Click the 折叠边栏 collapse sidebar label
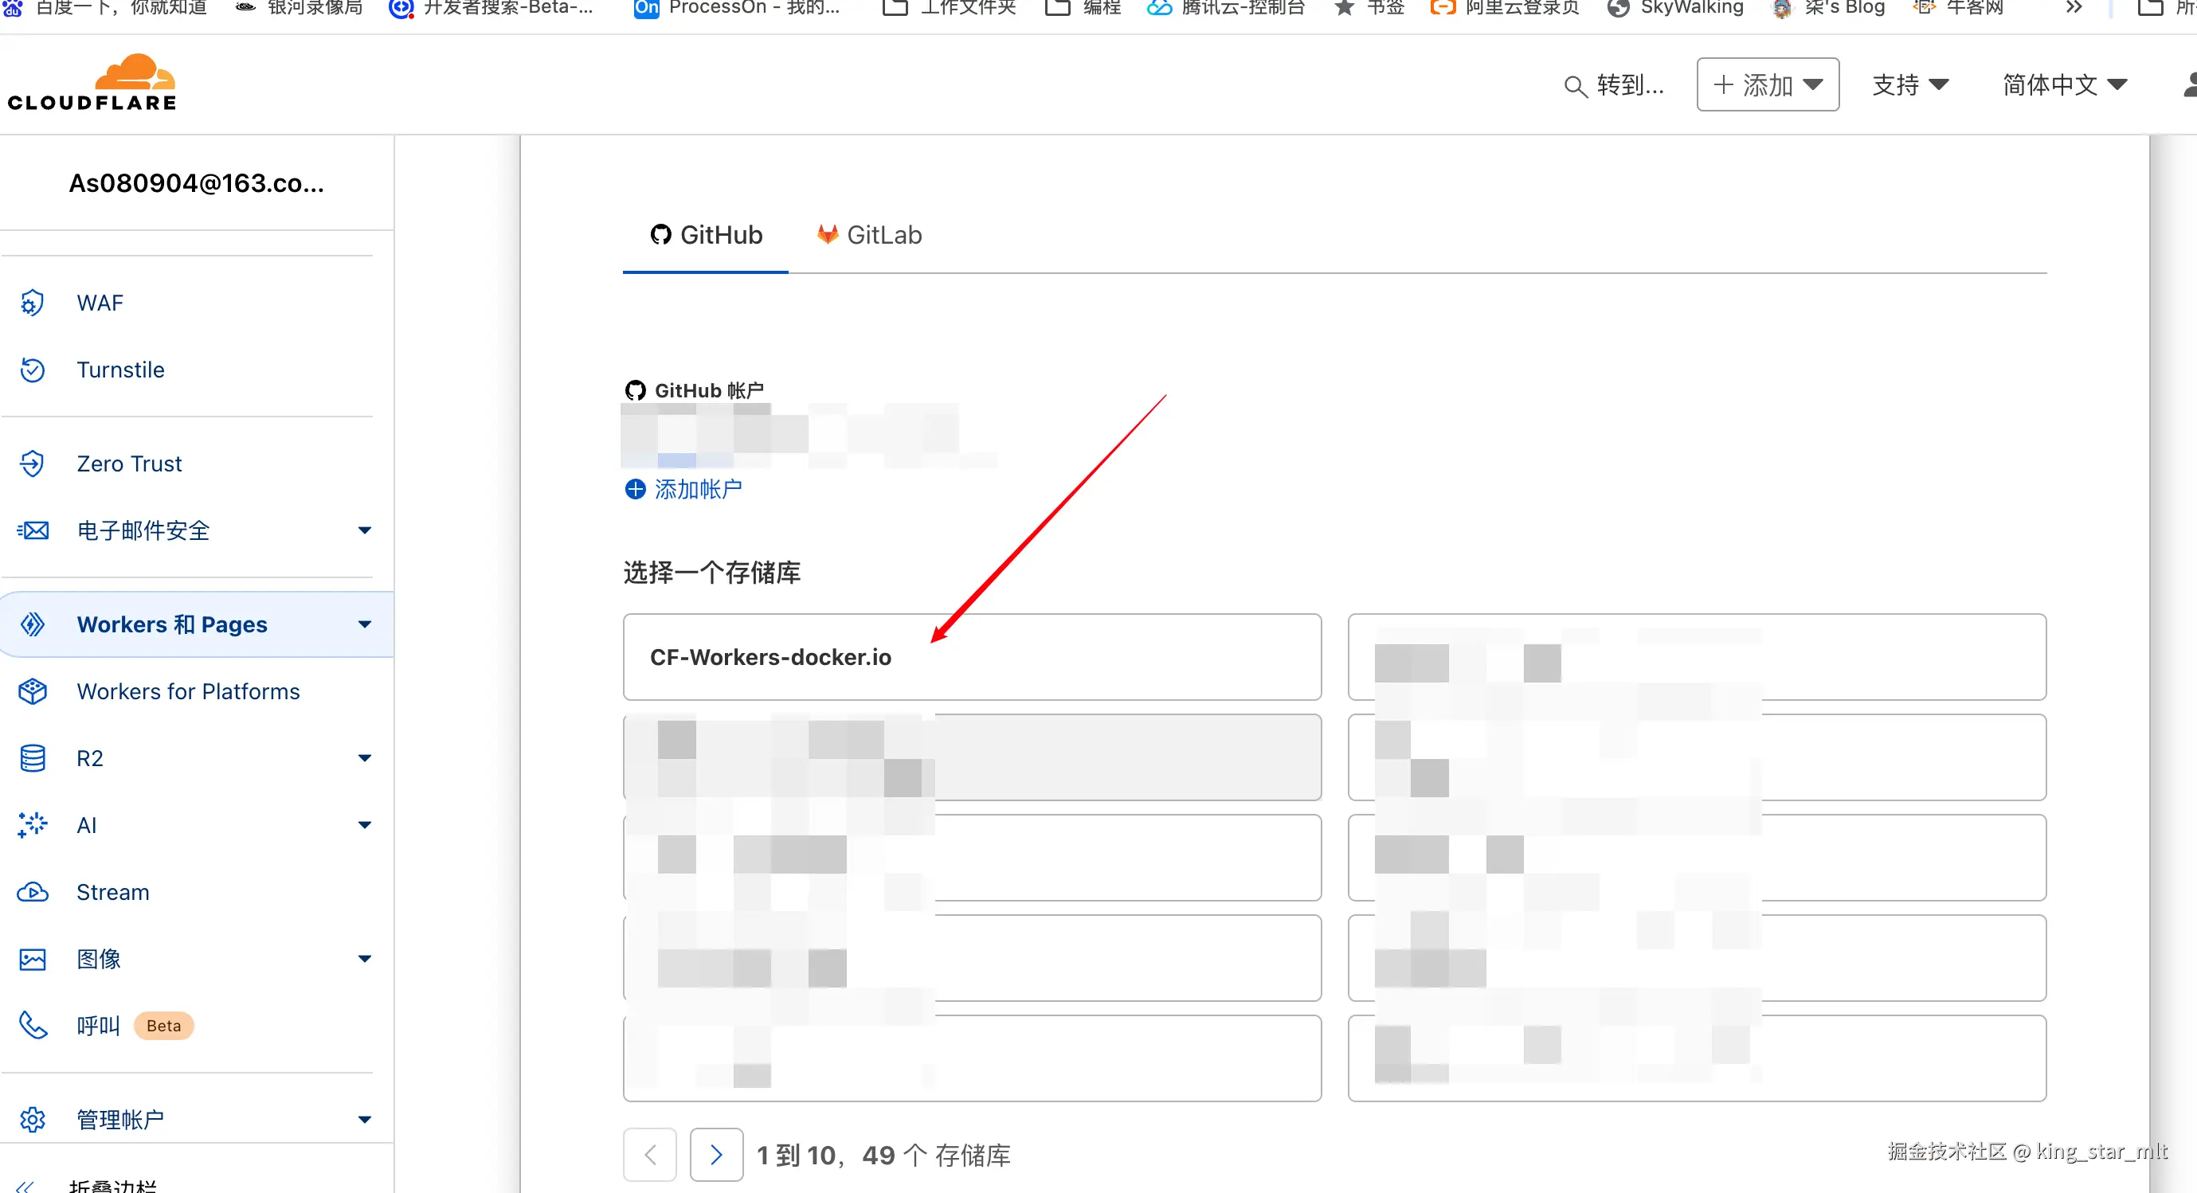Image resolution: width=2197 pixels, height=1193 pixels. click(x=112, y=1185)
